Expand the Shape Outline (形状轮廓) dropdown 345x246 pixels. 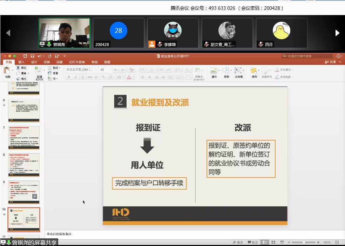pyautogui.click(x=293, y=77)
